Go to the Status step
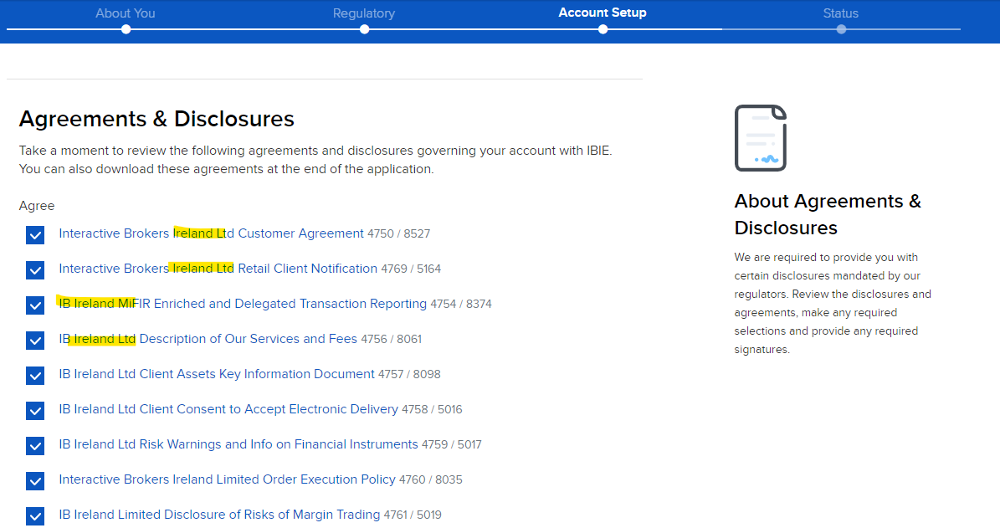Viewport: 1000px width, 528px height. tap(840, 13)
